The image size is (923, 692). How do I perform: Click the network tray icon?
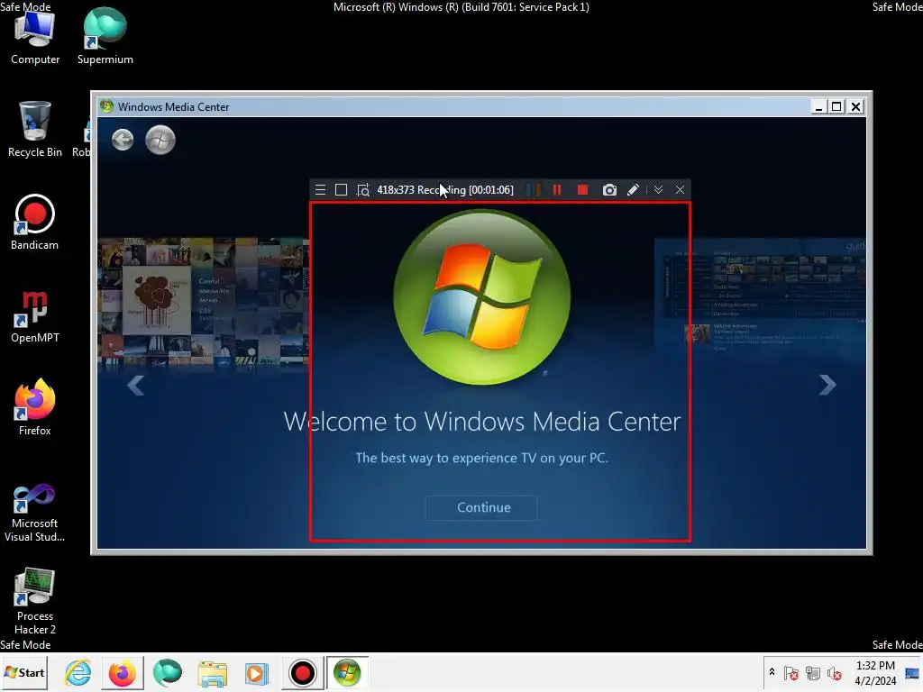coord(813,672)
